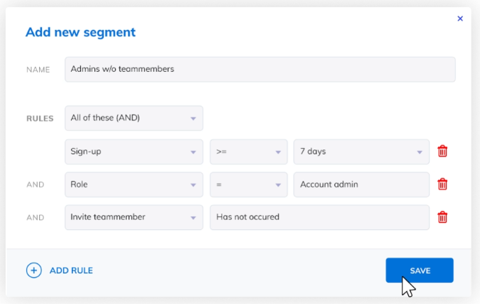The height and width of the screenshot is (304, 480).
Task: Open the Role property dropdown
Action: (134, 184)
